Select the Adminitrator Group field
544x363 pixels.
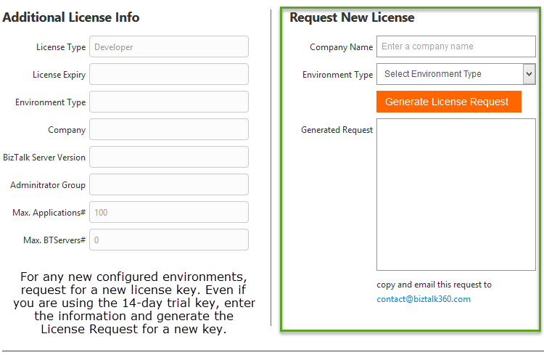pyautogui.click(x=168, y=184)
